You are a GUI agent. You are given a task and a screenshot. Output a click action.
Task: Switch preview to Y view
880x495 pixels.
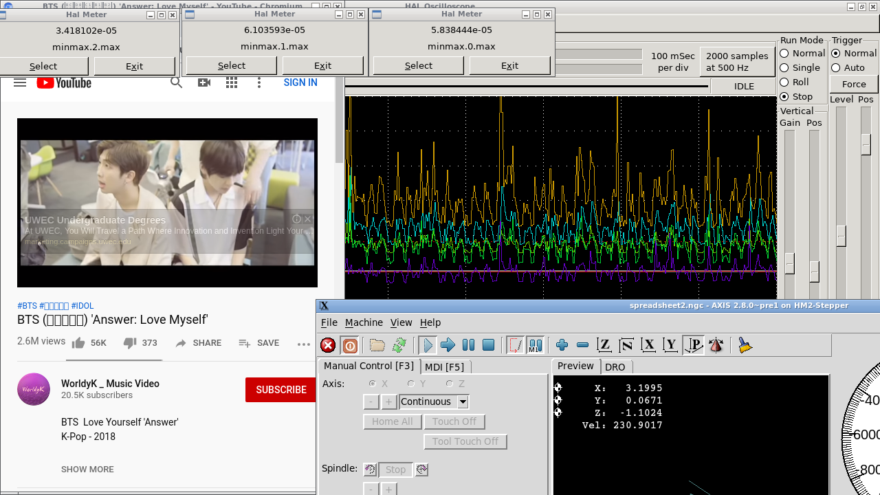tap(670, 345)
